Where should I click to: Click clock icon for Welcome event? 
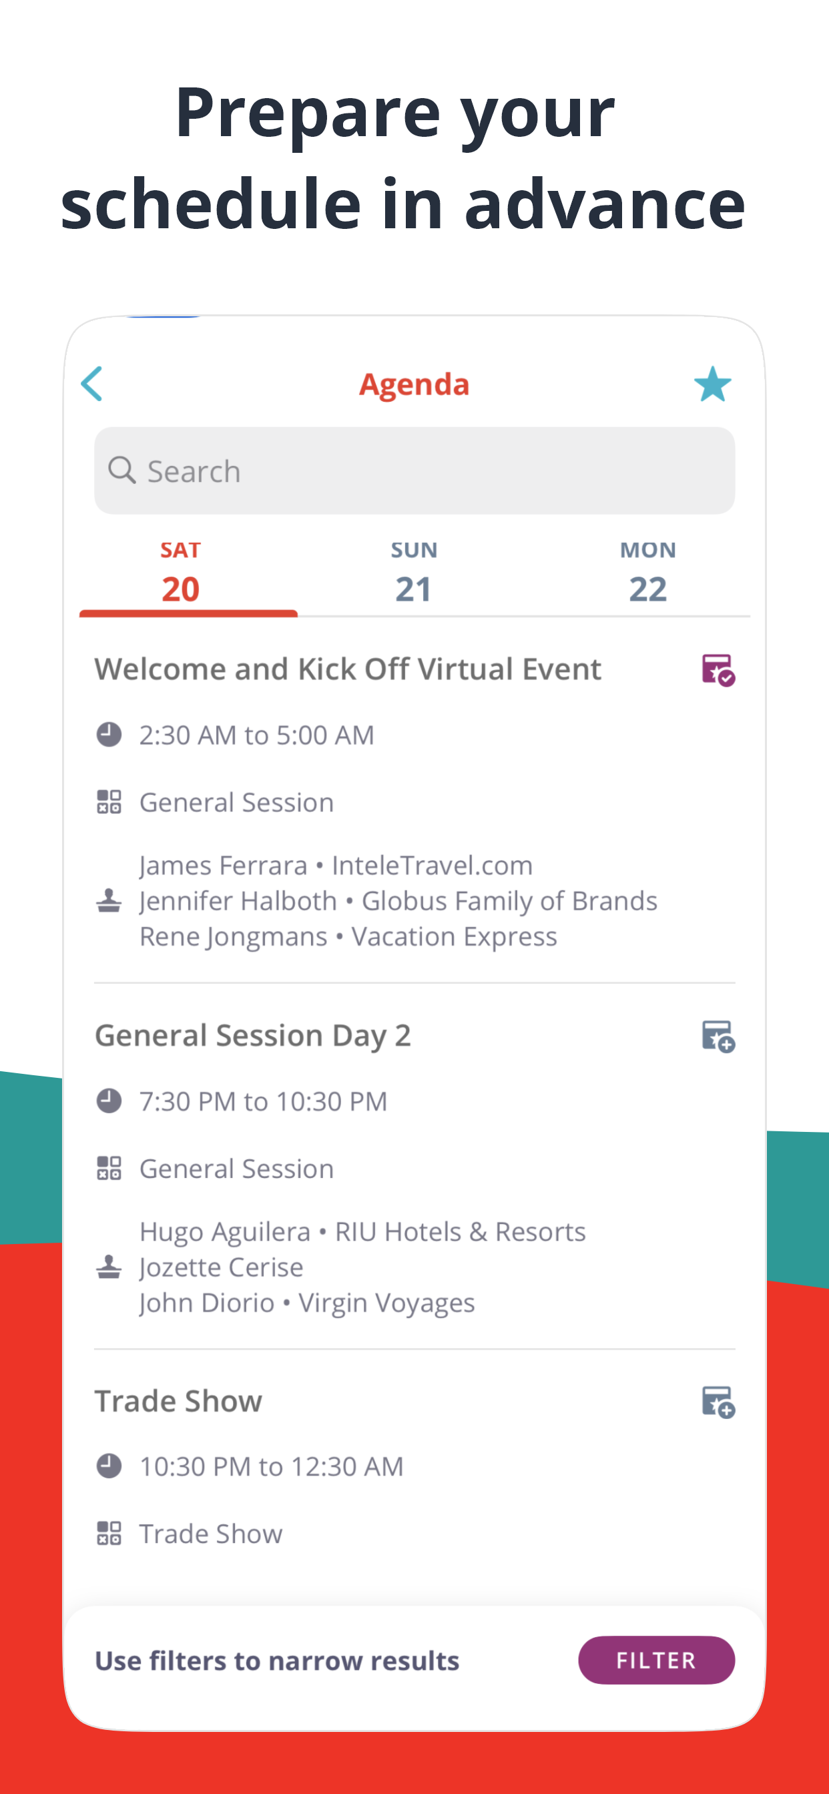point(109,735)
